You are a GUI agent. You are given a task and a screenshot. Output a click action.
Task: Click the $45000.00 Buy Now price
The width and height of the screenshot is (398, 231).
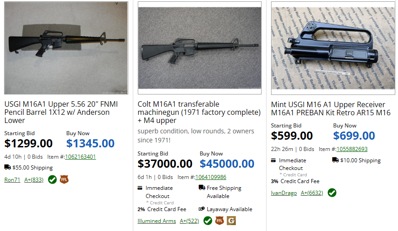point(227,164)
